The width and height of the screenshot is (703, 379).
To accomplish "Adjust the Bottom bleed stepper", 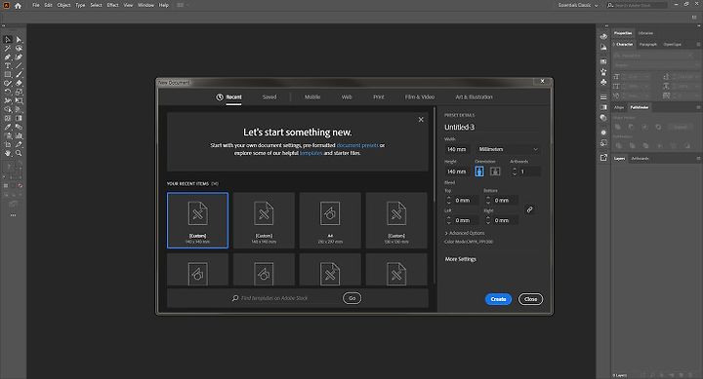I will 488,200.
